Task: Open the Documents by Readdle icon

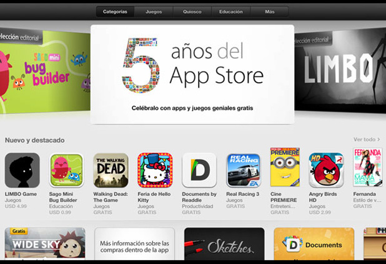Action: tap(199, 170)
